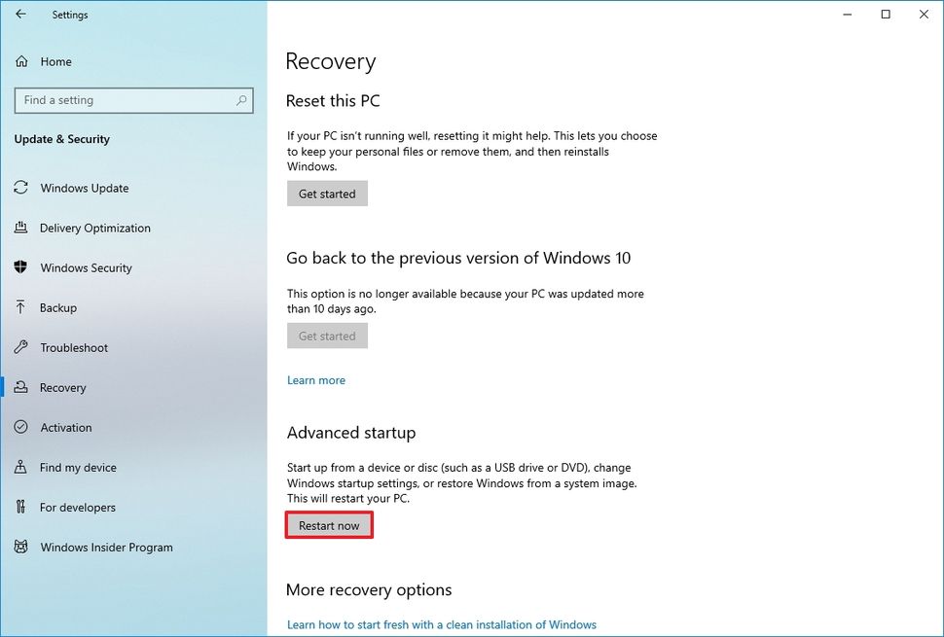Click Restart now under Advanced startup
This screenshot has height=637, width=944.
tap(328, 524)
